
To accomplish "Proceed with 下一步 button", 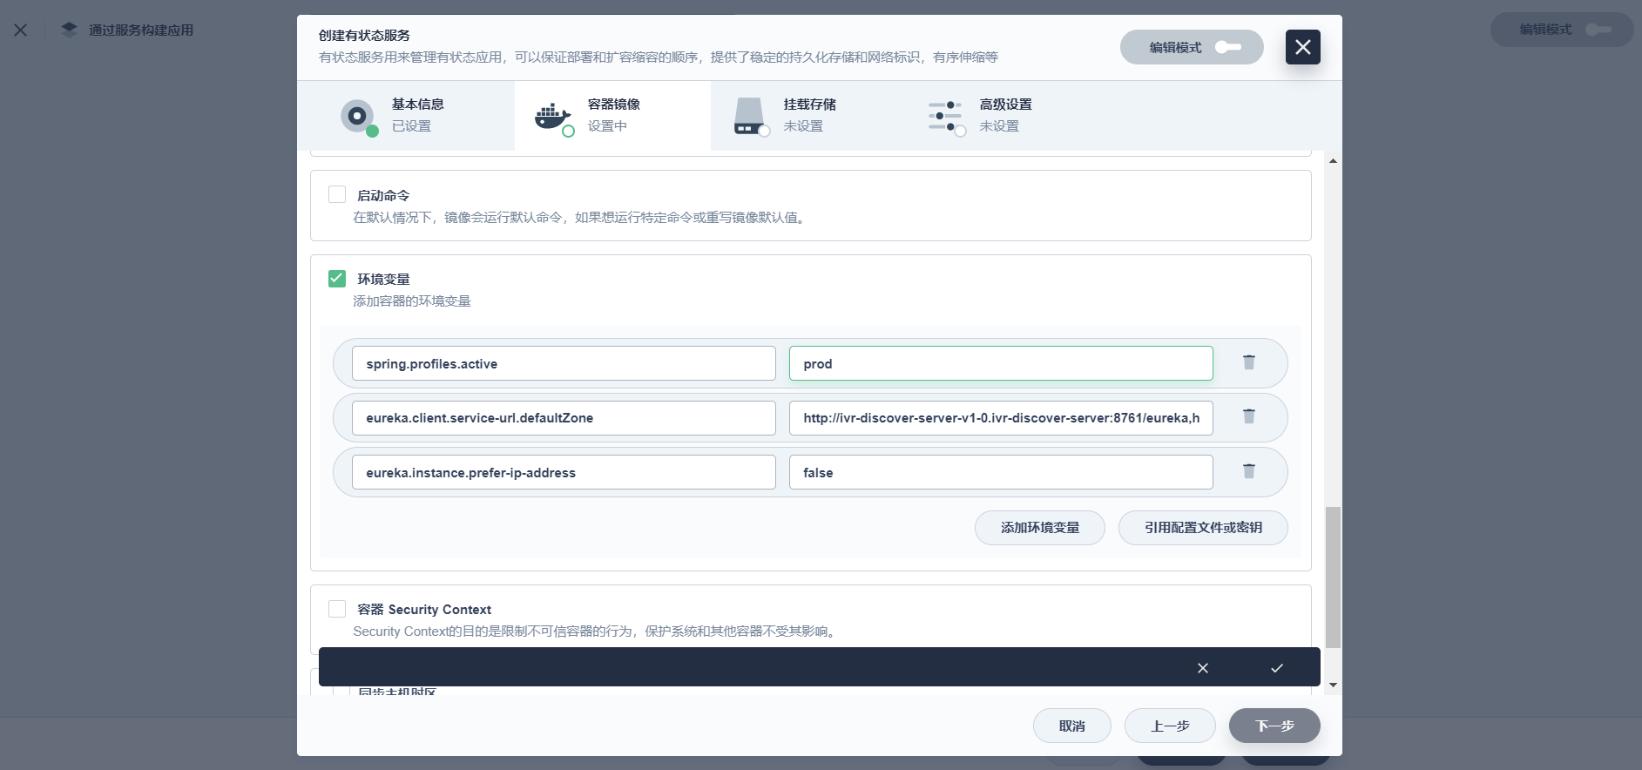I will 1274,726.
